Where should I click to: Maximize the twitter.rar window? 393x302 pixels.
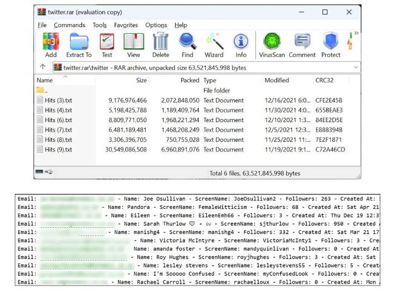[325, 12]
